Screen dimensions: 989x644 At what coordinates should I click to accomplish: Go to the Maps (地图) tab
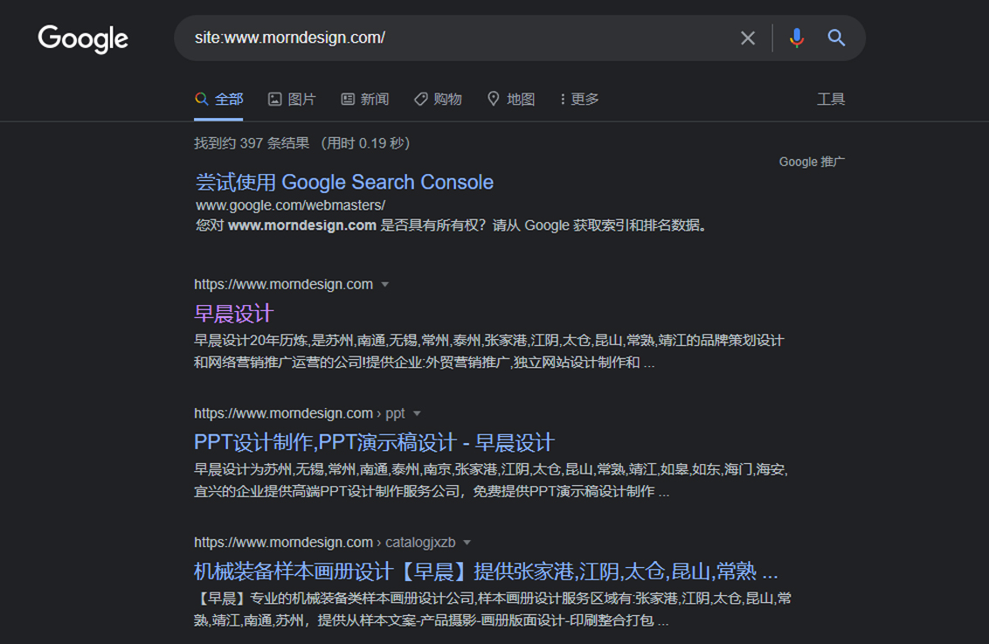point(511,100)
